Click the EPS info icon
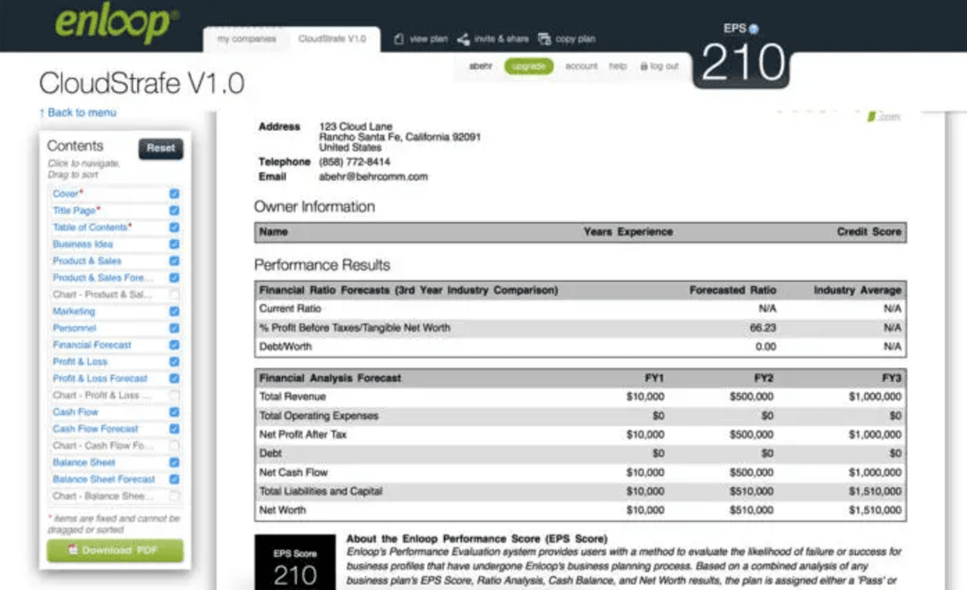Image resolution: width=967 pixels, height=590 pixels. 754,29
